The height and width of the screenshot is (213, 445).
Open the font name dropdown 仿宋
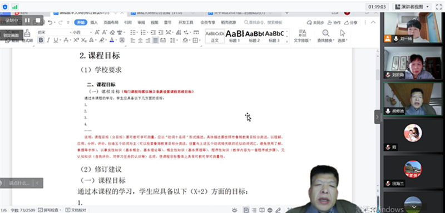(54, 32)
